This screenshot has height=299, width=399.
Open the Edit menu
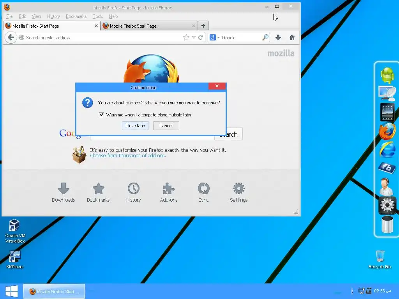point(22,16)
